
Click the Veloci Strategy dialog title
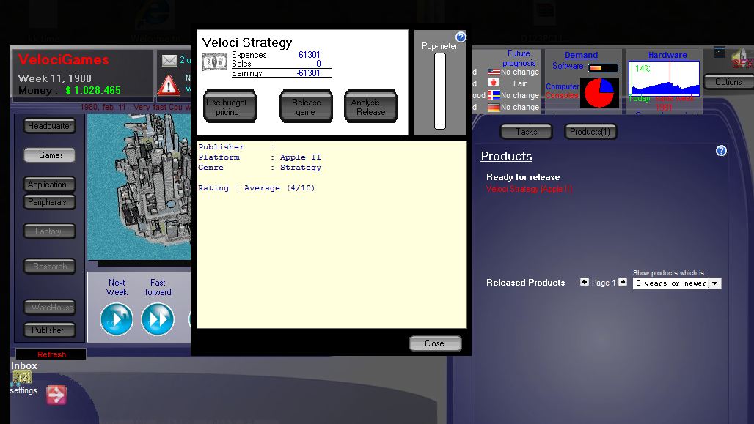click(x=247, y=42)
